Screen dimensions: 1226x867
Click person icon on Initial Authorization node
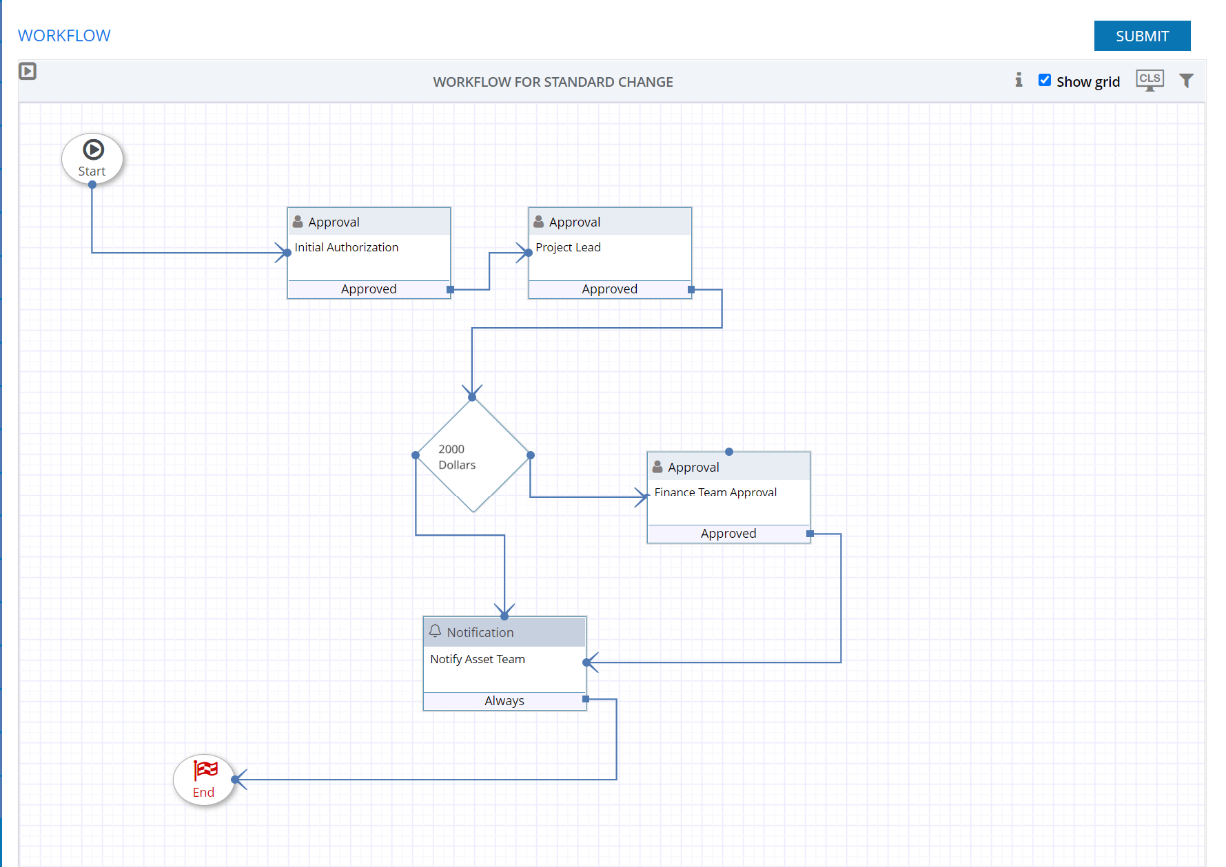point(298,222)
